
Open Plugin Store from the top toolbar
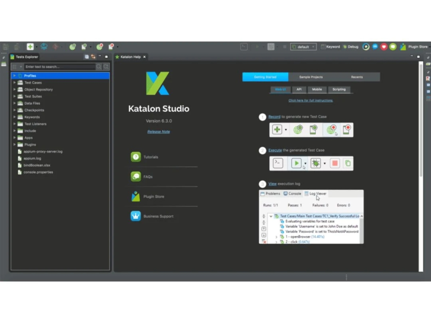(414, 47)
